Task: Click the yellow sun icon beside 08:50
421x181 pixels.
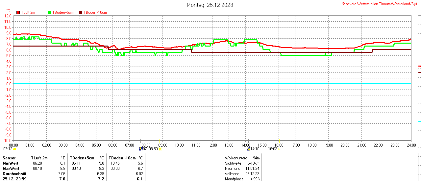Action: click(160, 149)
